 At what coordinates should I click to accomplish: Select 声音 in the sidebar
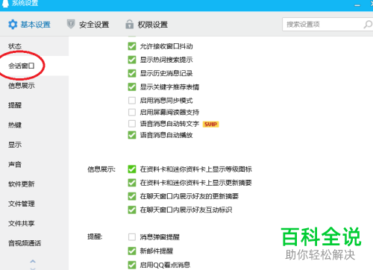click(x=15, y=165)
